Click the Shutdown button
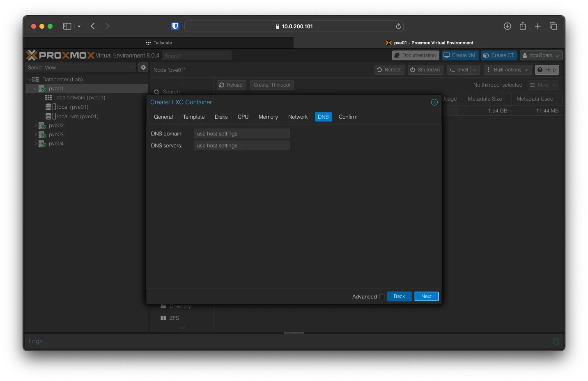 425,70
